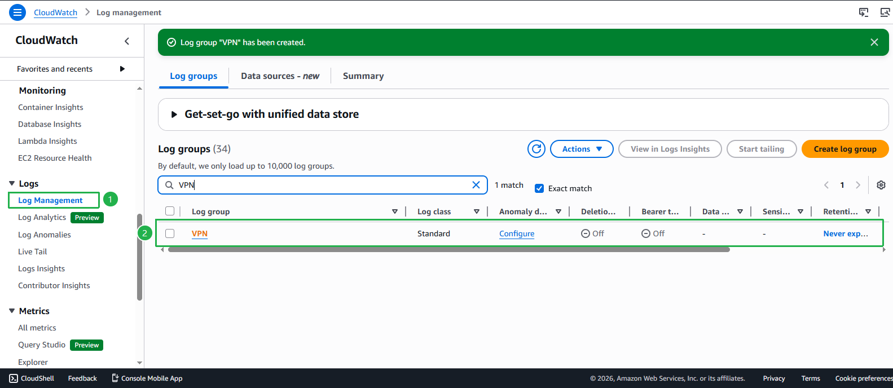893x388 pixels.
Task: Open Console Mobile App link
Action: click(147, 378)
